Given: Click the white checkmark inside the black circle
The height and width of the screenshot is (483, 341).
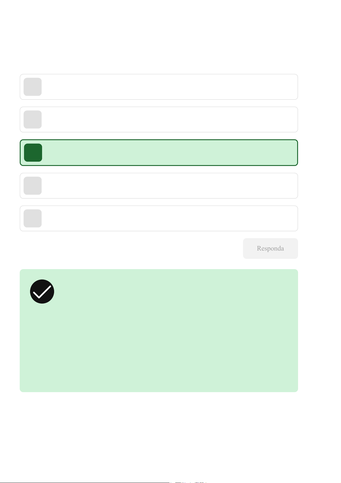Looking at the screenshot, I should [42, 292].
